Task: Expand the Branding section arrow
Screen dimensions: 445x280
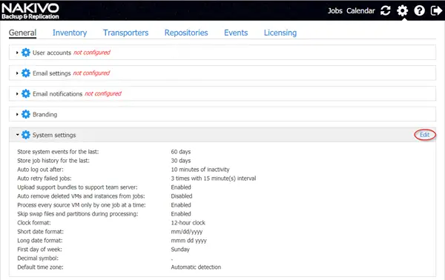Action: point(17,115)
